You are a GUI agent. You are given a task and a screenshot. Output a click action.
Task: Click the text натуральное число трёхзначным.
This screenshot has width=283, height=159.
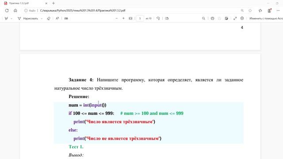88,88
